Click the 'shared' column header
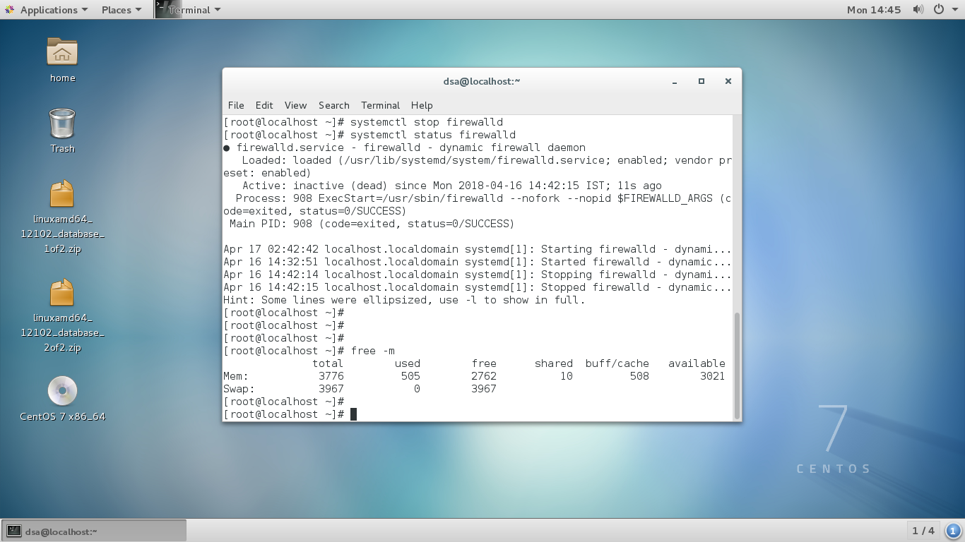This screenshot has width=965, height=542. click(x=553, y=363)
